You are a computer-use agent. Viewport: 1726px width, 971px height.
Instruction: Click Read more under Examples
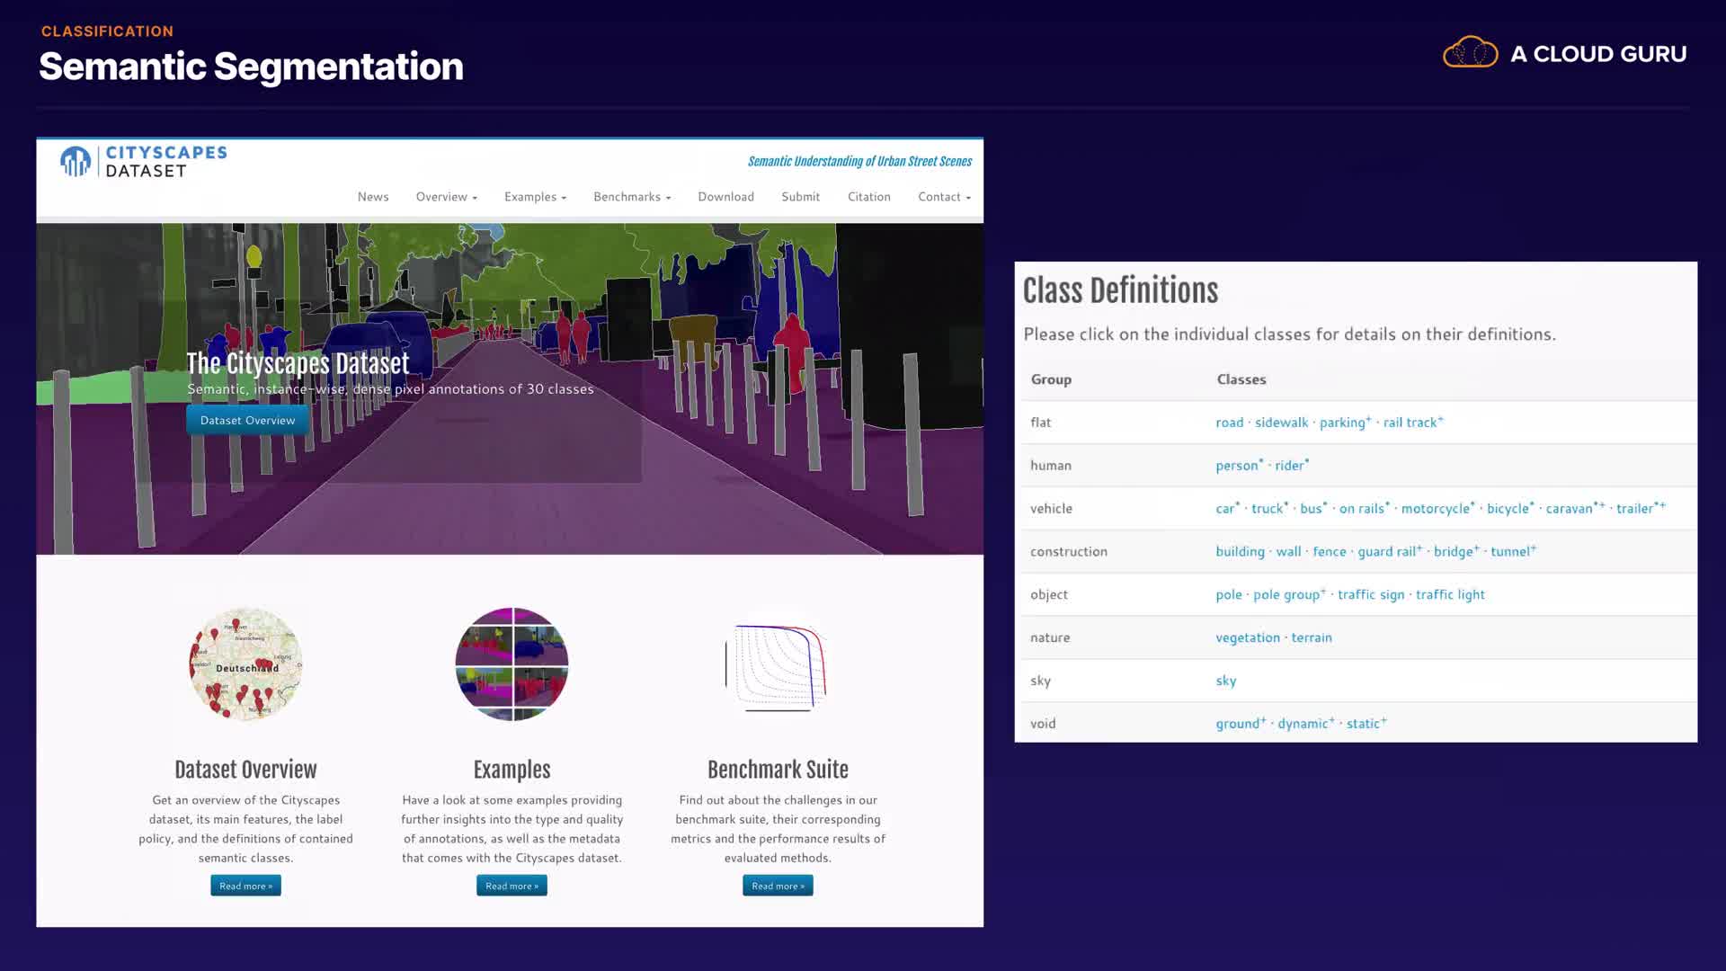[512, 886]
